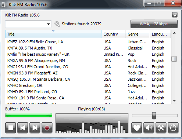Stop radio playback

tap(11, 128)
